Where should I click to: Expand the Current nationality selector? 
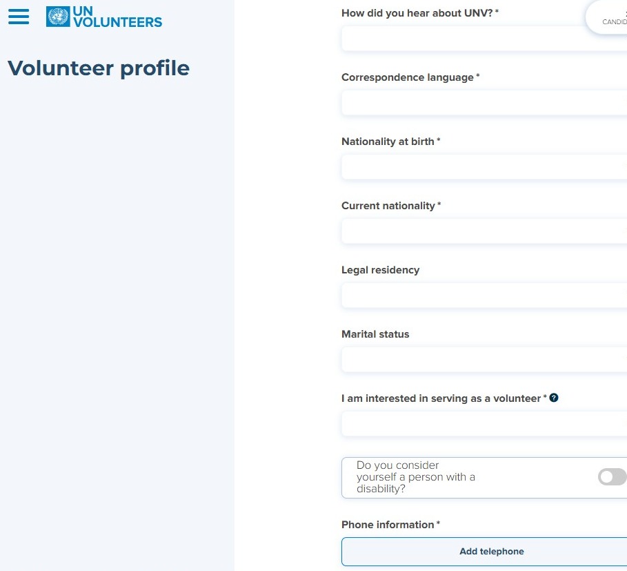pyautogui.click(x=484, y=231)
